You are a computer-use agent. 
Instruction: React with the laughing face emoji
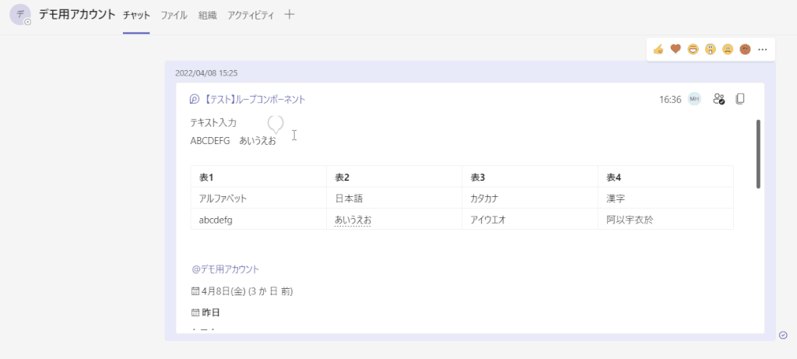(x=693, y=50)
